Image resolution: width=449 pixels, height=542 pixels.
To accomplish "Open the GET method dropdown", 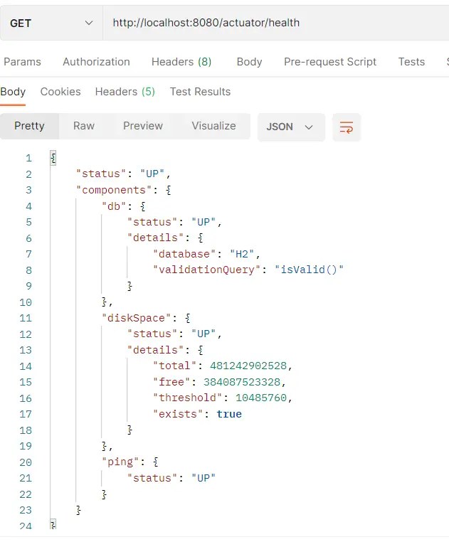I will click(x=51, y=23).
